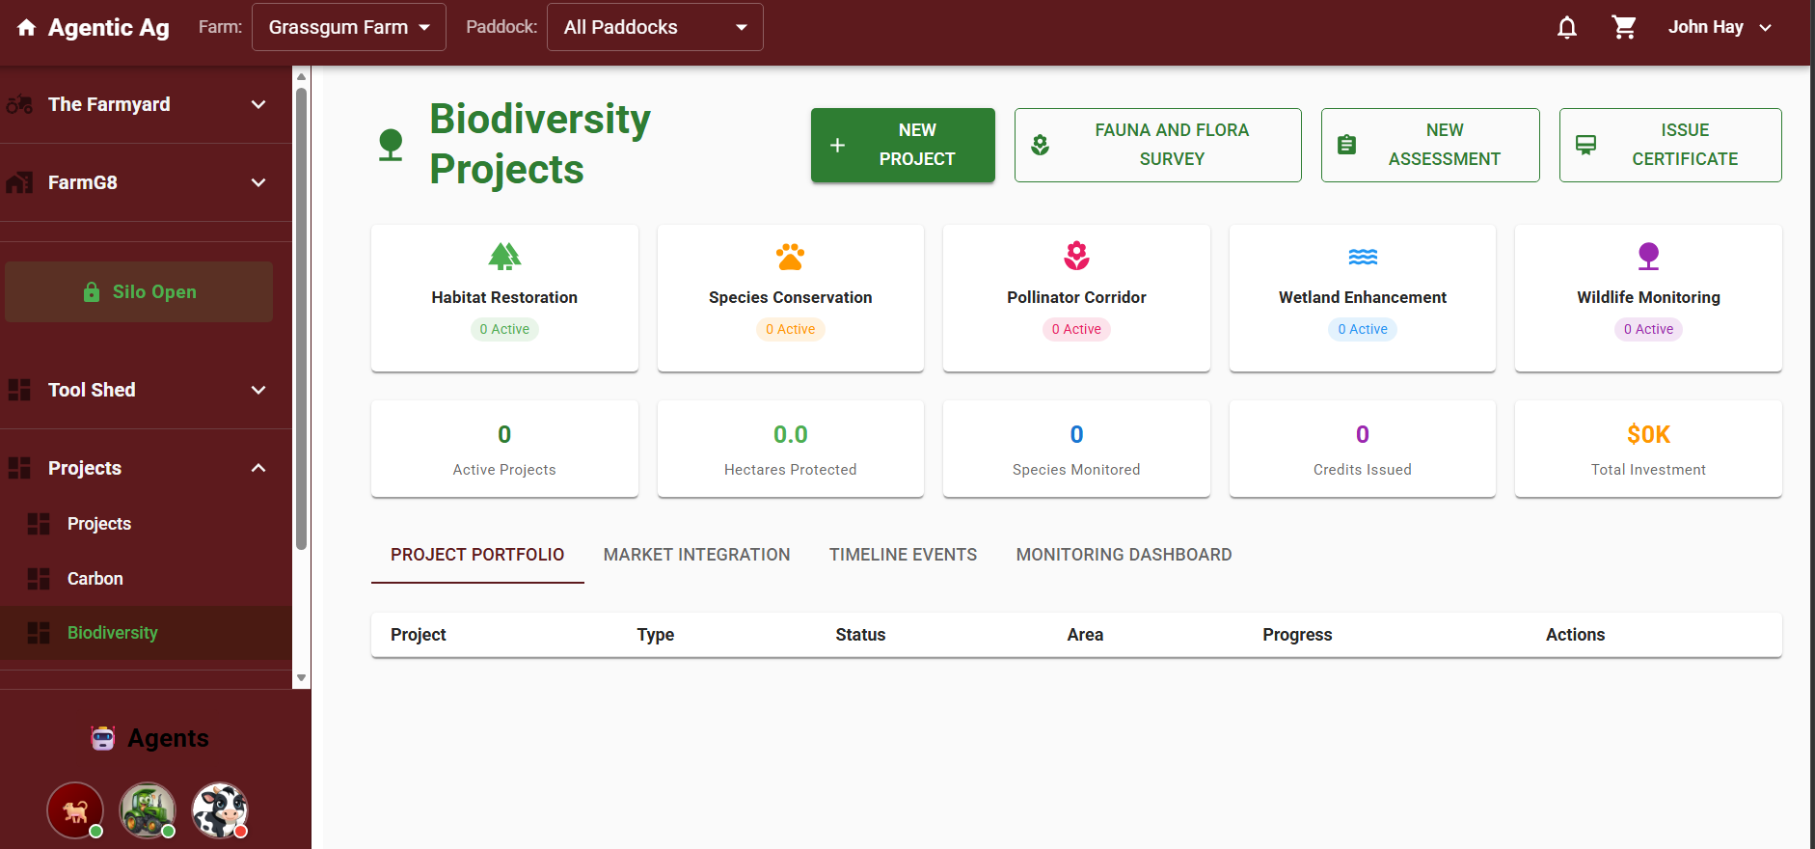
Task: Switch to the Monitoring Dashboard tab
Action: point(1124,555)
